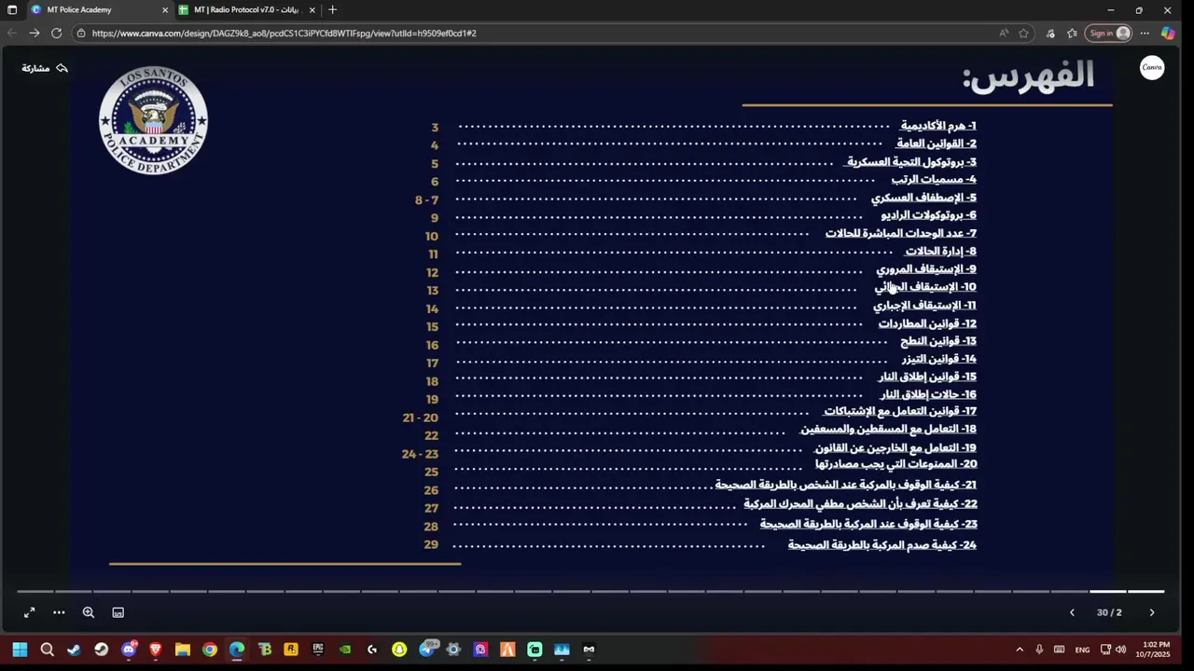
Task: Go to the previous slide
Action: tap(1072, 612)
